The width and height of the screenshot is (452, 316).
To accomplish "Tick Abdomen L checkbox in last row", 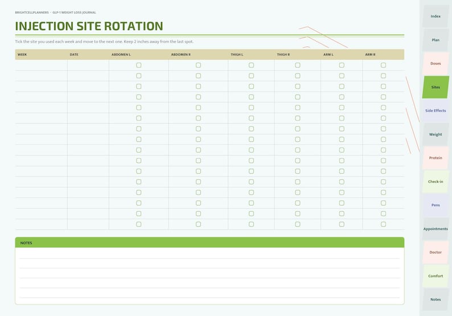I will tap(139, 224).
